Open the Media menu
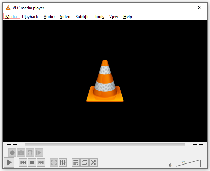 (11, 16)
